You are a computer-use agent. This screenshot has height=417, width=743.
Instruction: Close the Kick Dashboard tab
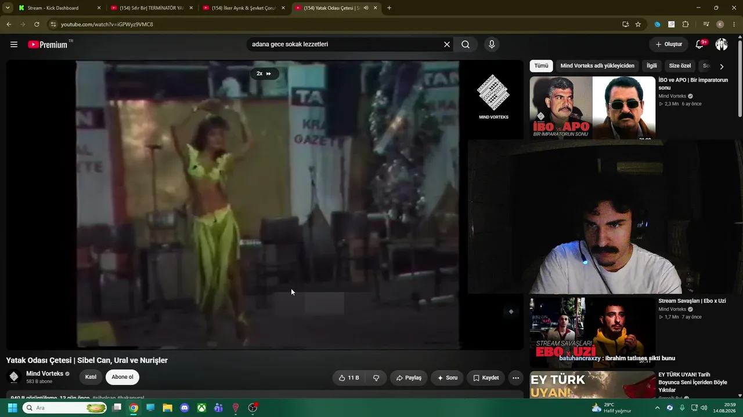coord(99,8)
